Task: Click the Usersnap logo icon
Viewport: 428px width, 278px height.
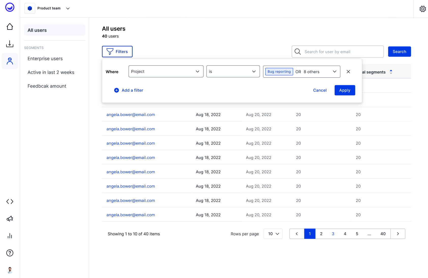Action: pyautogui.click(x=10, y=7)
